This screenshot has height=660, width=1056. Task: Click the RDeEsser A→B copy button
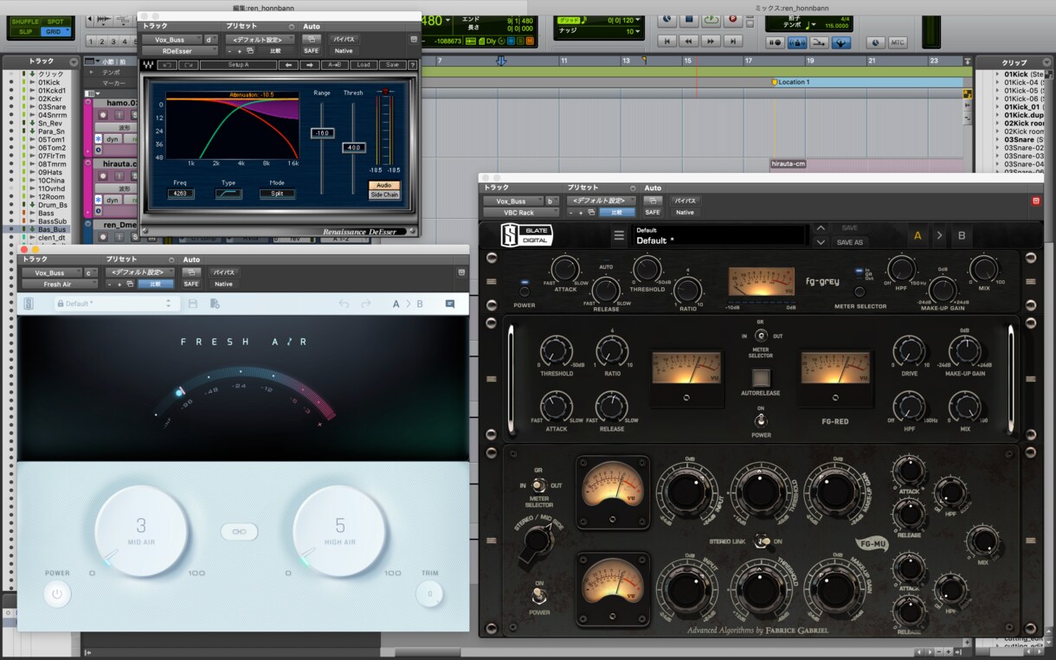(x=335, y=65)
